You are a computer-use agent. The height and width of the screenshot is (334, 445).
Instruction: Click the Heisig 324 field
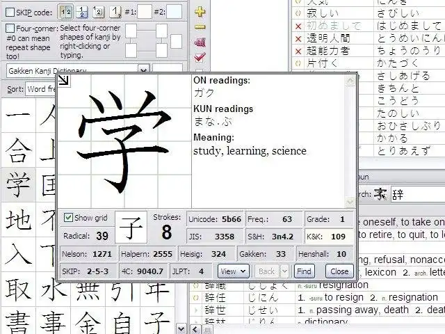[207, 253]
